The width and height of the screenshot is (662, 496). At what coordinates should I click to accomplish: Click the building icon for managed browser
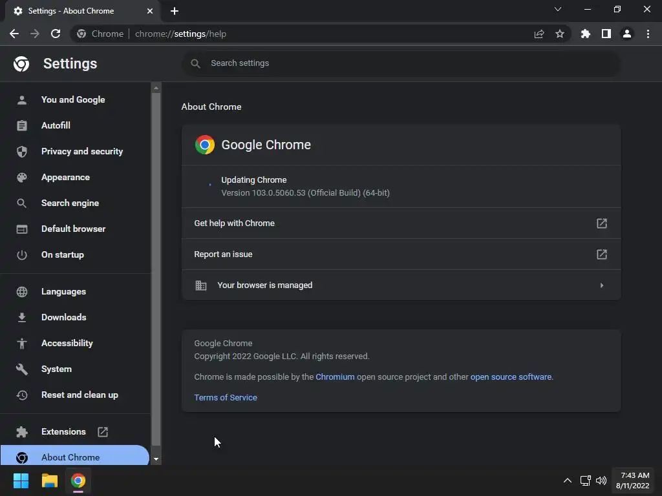coord(201,285)
